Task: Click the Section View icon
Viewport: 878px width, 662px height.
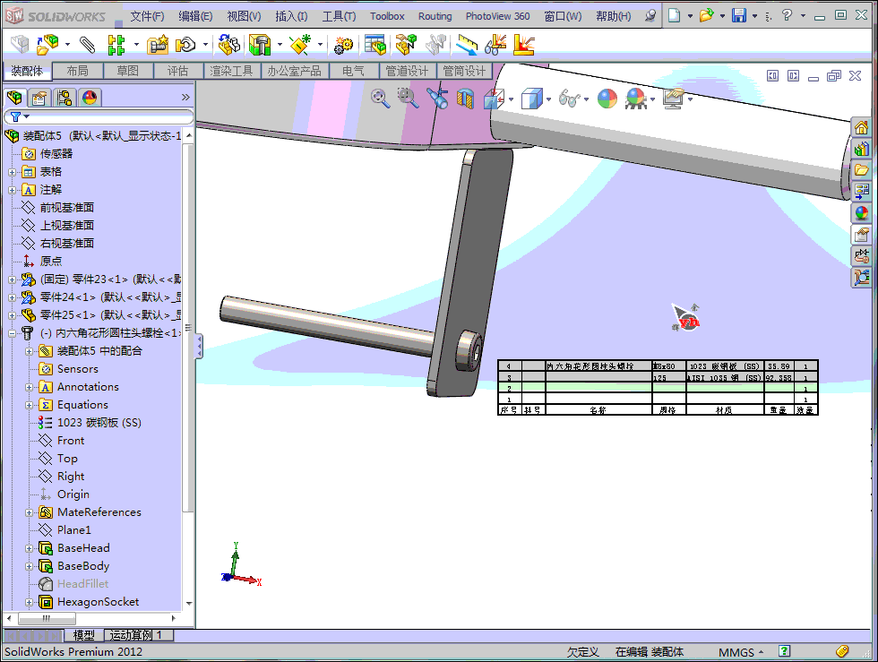Action: click(x=465, y=99)
